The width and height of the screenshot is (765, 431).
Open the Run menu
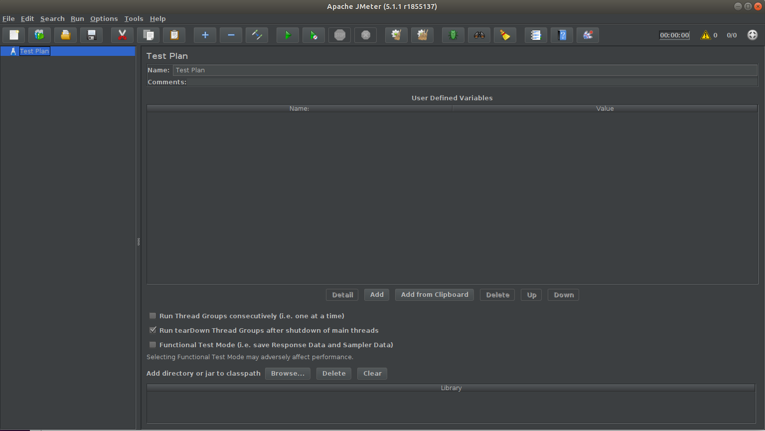(77, 18)
